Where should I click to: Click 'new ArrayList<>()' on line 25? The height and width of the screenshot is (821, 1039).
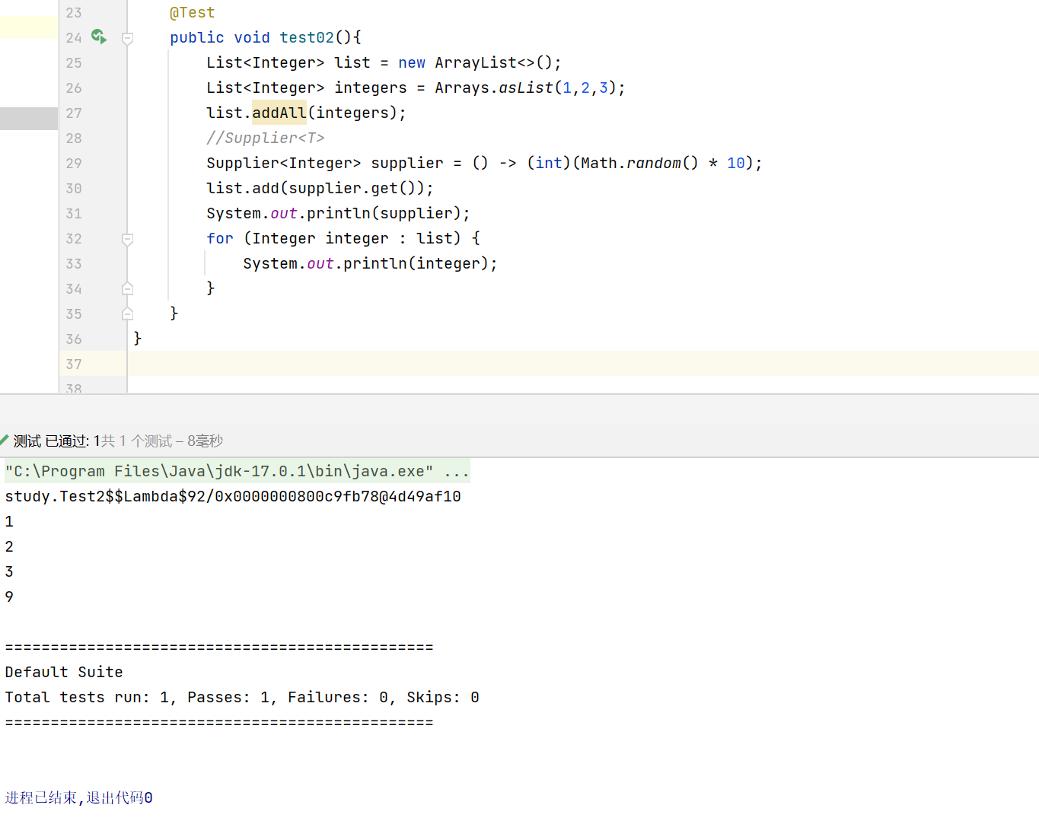click(480, 62)
